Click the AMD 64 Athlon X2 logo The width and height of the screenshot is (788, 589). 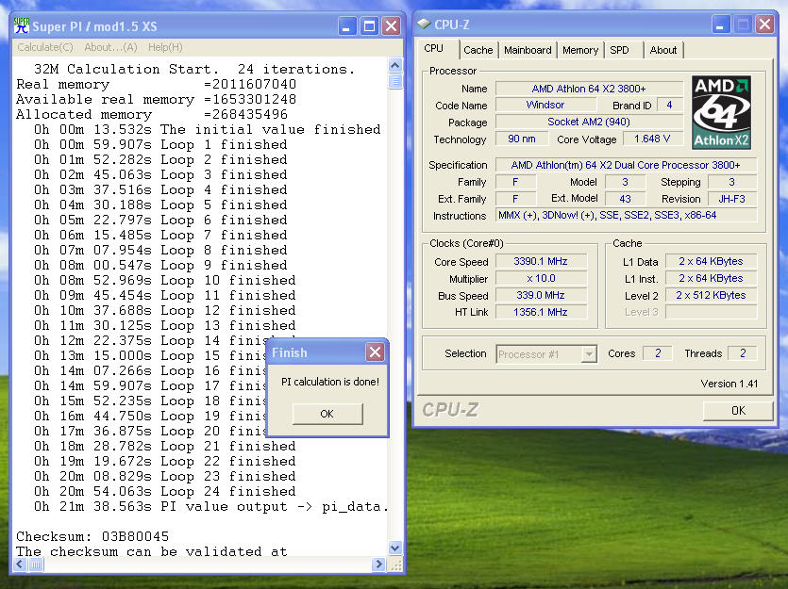(x=721, y=112)
